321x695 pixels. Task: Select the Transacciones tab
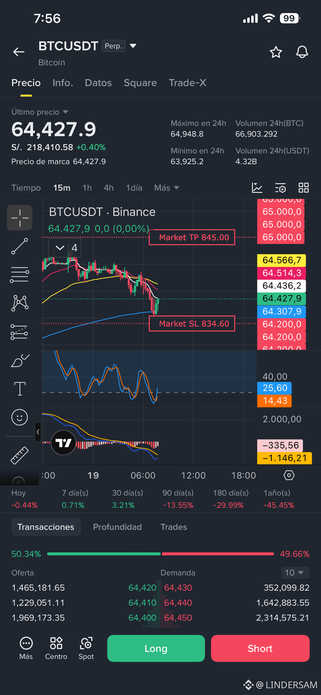(46, 527)
